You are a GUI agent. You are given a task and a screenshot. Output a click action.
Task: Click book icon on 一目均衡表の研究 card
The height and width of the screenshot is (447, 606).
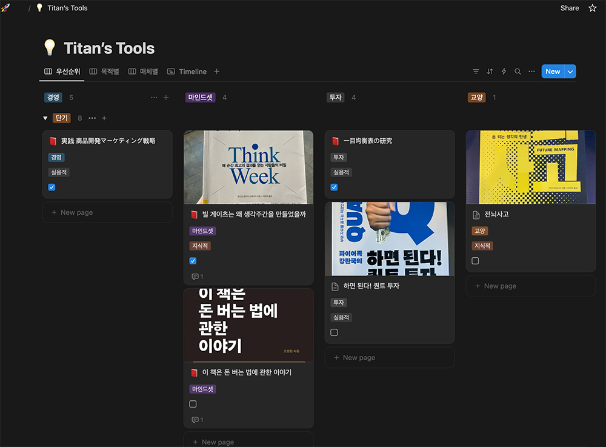pyautogui.click(x=335, y=141)
